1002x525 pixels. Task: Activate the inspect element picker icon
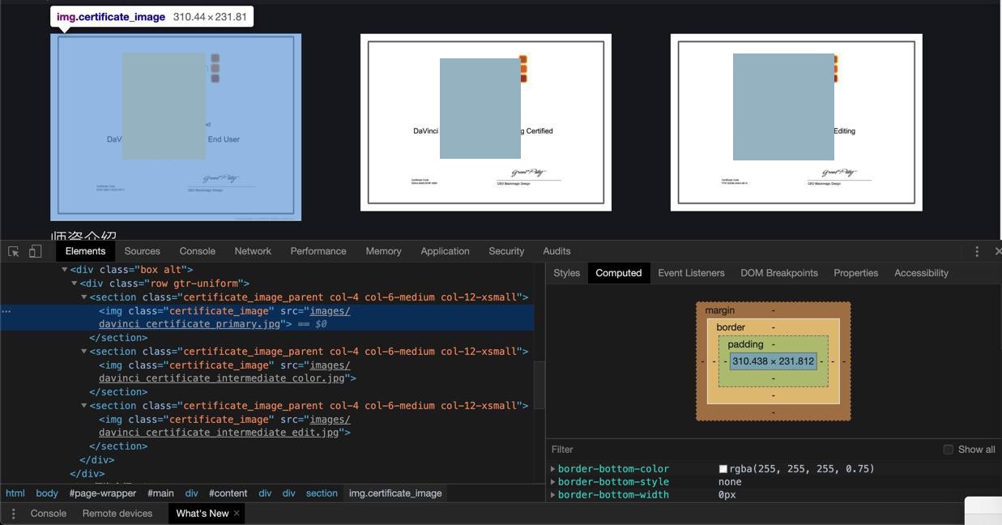14,251
